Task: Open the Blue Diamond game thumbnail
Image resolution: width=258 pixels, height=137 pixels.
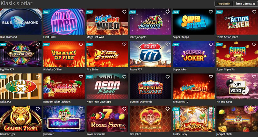Action: [x=21, y=22]
